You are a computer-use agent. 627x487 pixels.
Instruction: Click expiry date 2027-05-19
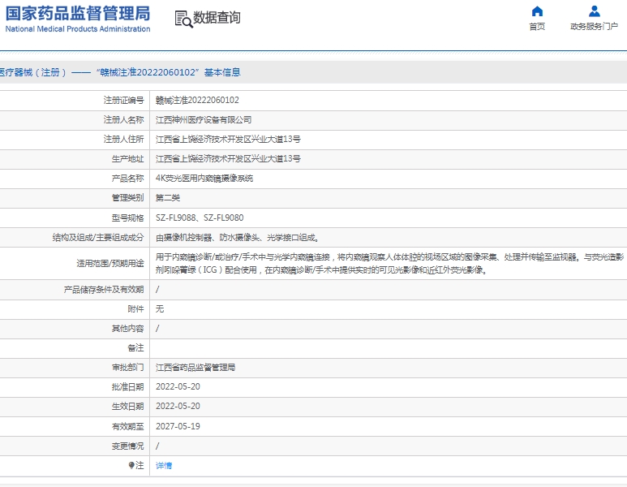point(178,426)
